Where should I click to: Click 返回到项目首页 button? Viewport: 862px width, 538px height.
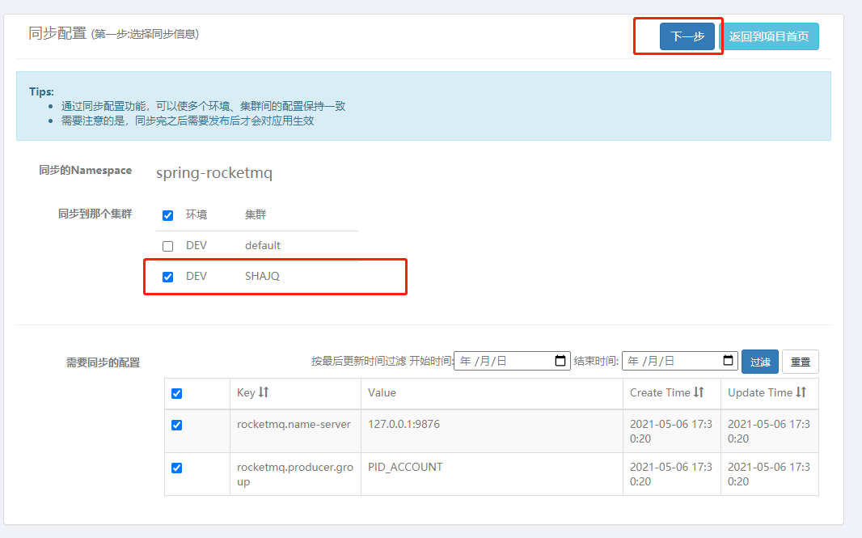pyautogui.click(x=769, y=36)
